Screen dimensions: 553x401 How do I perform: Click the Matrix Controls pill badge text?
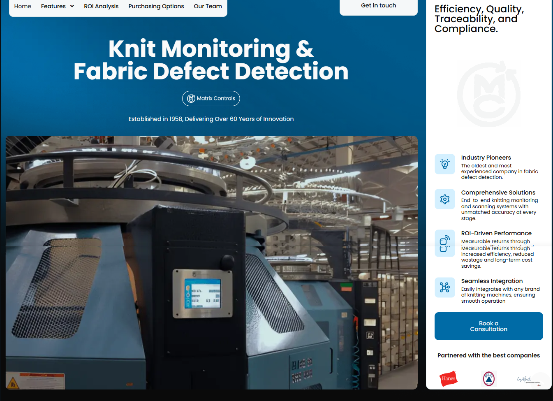pos(216,98)
